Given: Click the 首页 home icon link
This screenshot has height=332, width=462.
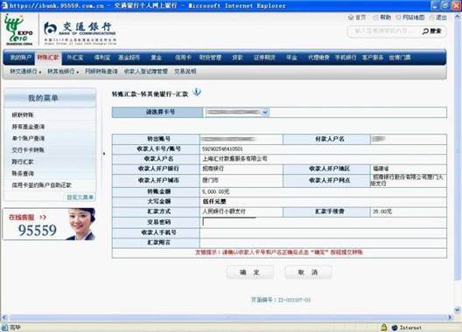Looking at the screenshot, I should pyautogui.click(x=357, y=17).
